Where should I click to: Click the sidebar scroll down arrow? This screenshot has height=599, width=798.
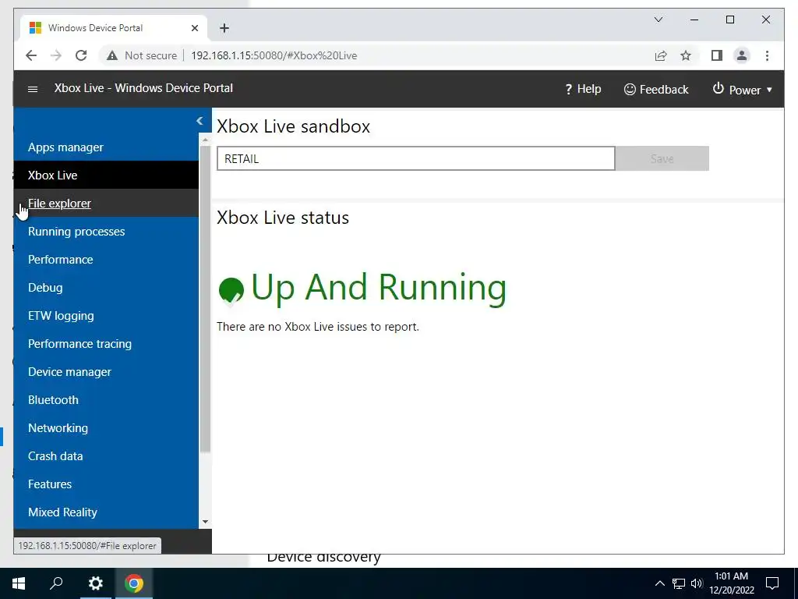[x=205, y=522]
